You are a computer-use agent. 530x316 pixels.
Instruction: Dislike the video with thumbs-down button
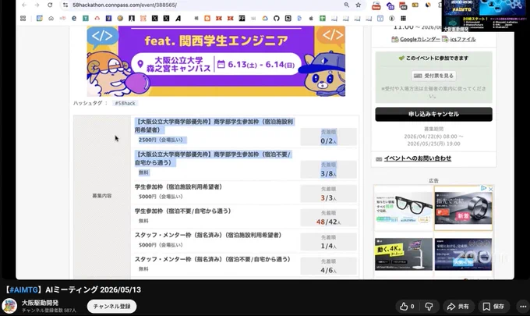pyautogui.click(x=429, y=307)
